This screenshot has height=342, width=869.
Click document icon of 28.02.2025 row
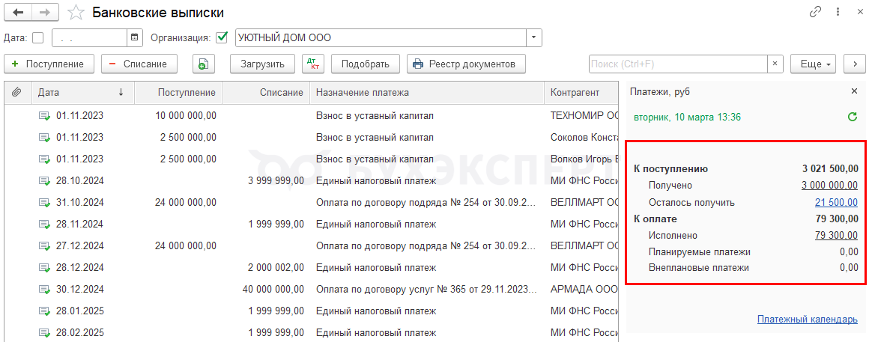[x=44, y=333]
